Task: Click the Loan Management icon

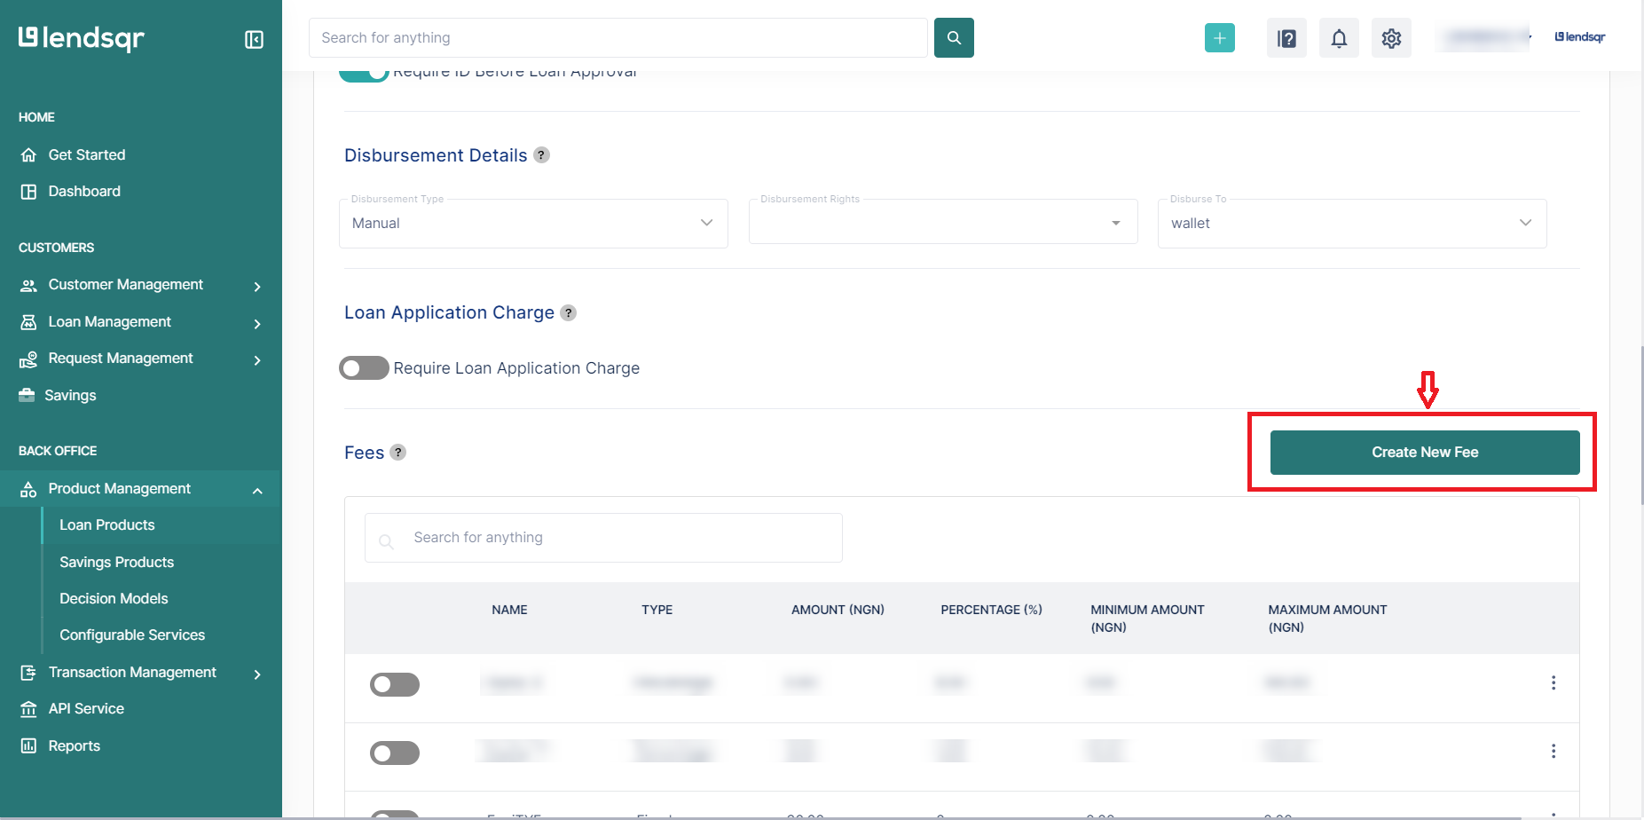Action: [28, 322]
